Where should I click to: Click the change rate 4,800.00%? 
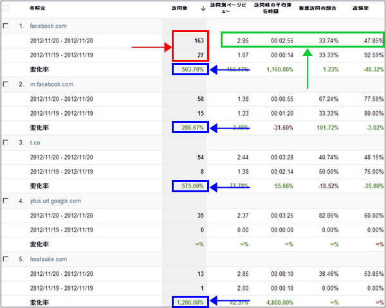280,303
